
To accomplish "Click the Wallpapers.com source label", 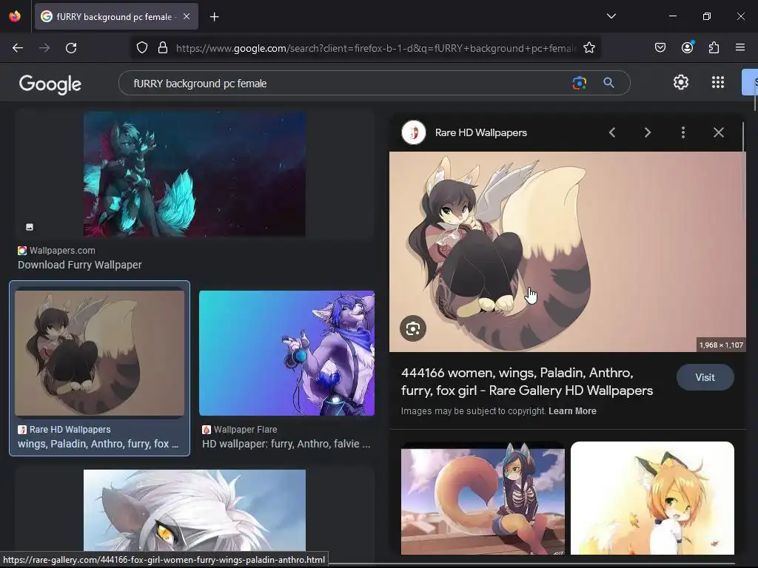I will click(62, 251).
